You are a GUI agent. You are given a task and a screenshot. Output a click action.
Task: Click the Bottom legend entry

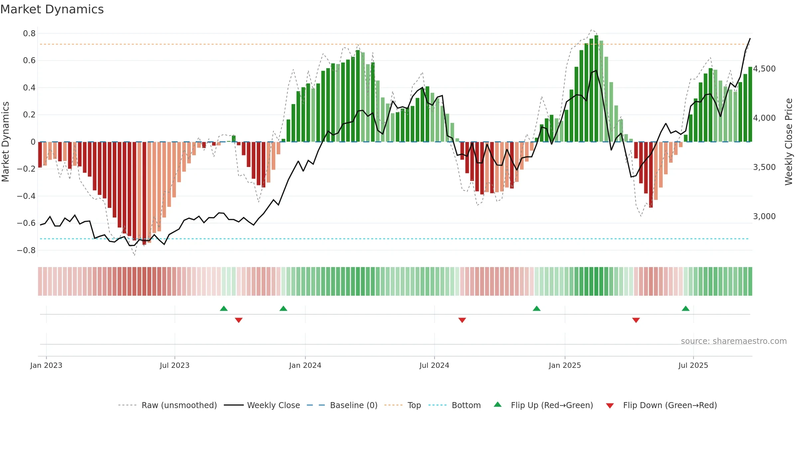[455, 405]
